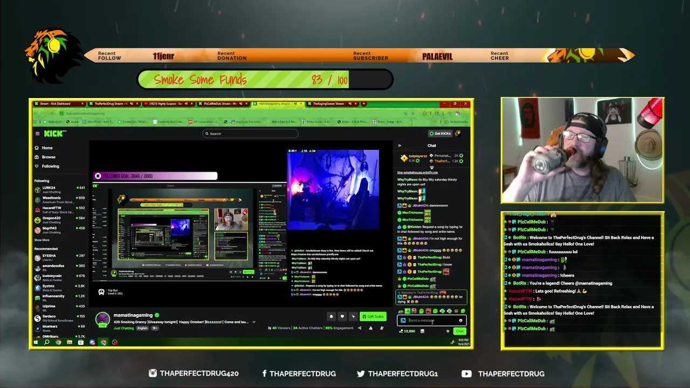Click the green Gift Subs button

point(373,317)
